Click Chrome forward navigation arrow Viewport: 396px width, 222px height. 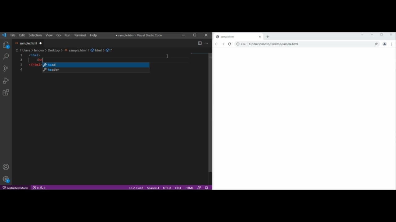223,44
